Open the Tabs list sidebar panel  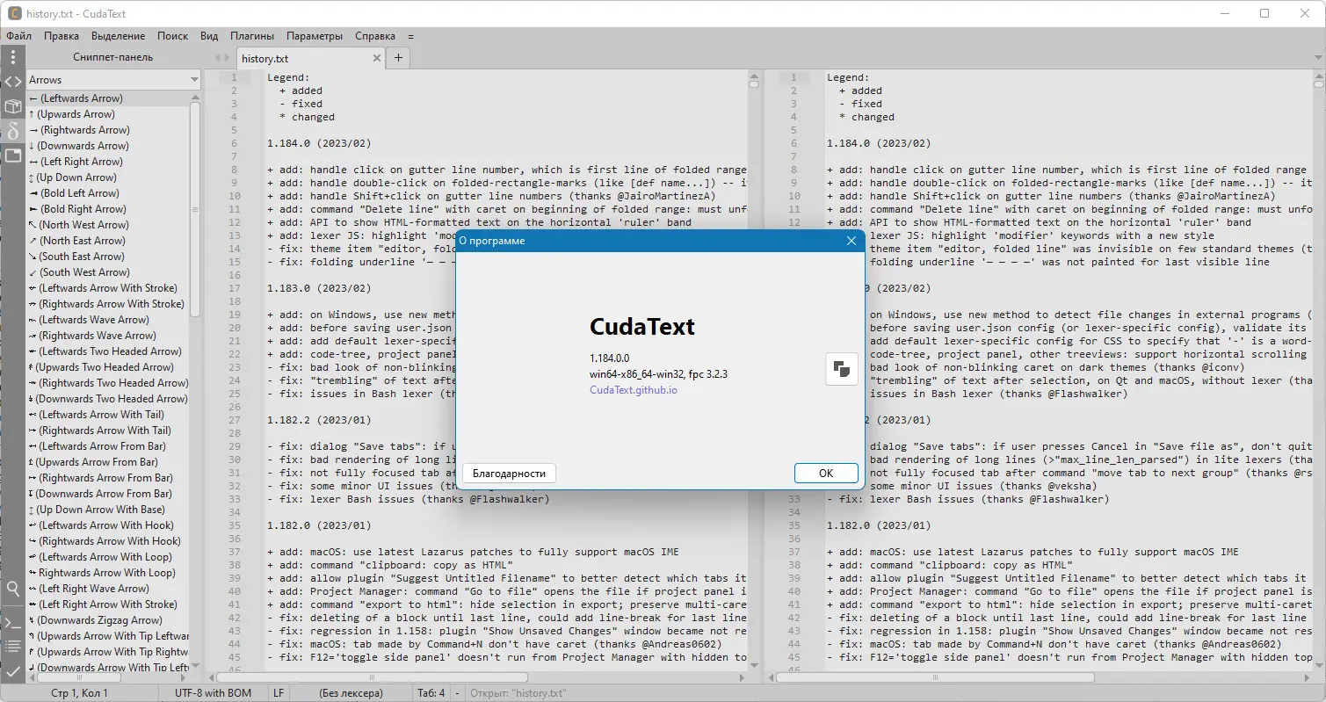pos(12,156)
